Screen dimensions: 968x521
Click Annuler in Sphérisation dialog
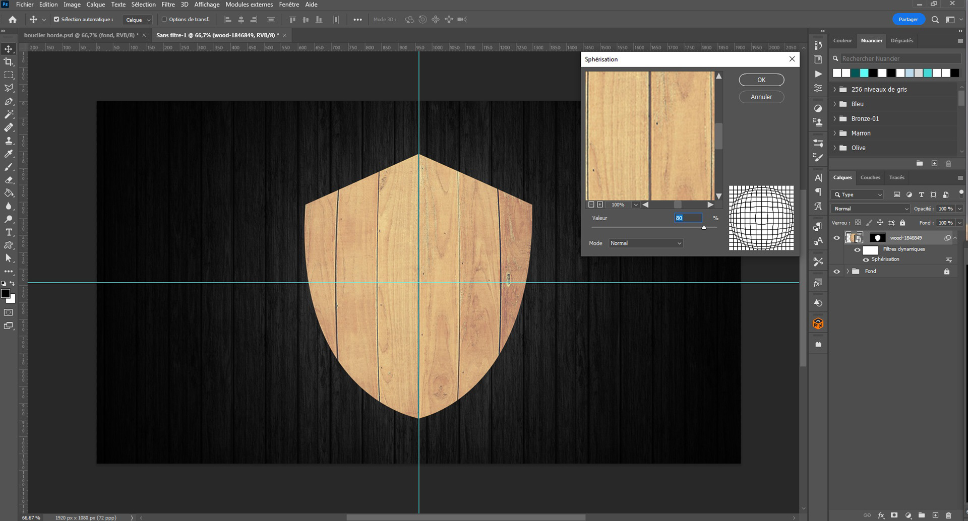[x=761, y=97]
